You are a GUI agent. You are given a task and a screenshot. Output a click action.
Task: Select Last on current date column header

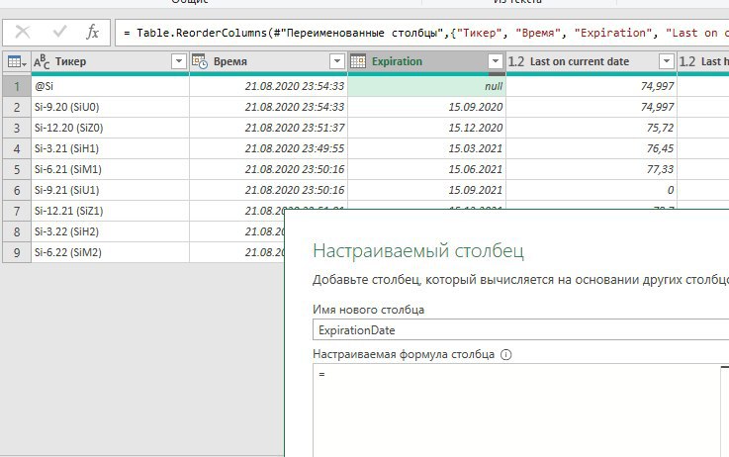[592, 61]
